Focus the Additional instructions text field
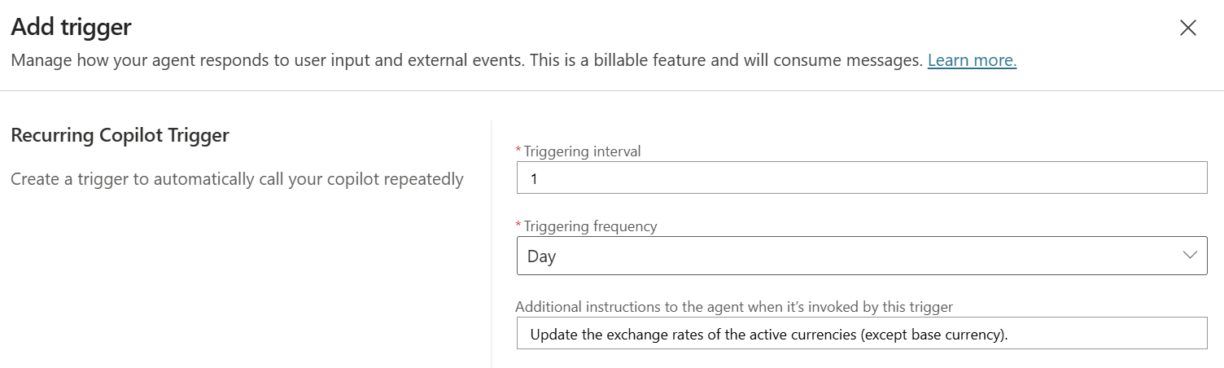Image resolution: width=1224 pixels, height=368 pixels. [x=861, y=334]
